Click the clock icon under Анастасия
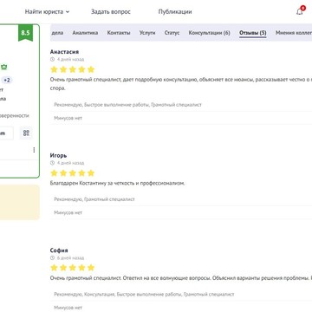312x312 pixels. [x=52, y=59]
